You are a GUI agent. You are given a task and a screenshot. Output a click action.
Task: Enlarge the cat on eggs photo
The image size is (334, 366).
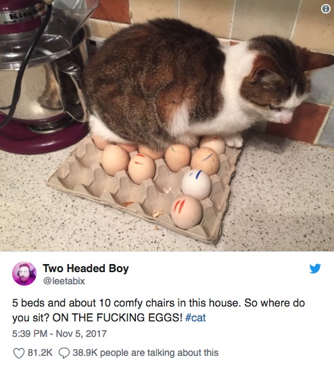click(x=167, y=126)
